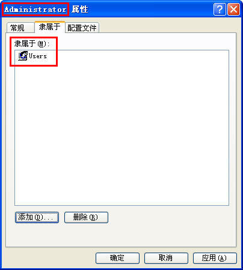Click the Administrator text in title bar
This screenshot has height=270, width=243.
(x=35, y=10)
